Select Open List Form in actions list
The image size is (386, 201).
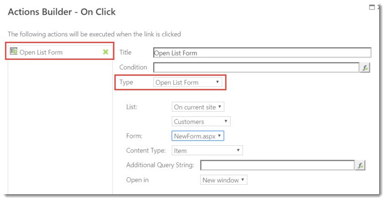[41, 52]
